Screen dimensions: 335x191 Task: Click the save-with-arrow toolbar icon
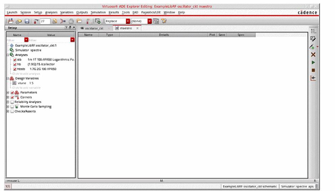point(10,21)
